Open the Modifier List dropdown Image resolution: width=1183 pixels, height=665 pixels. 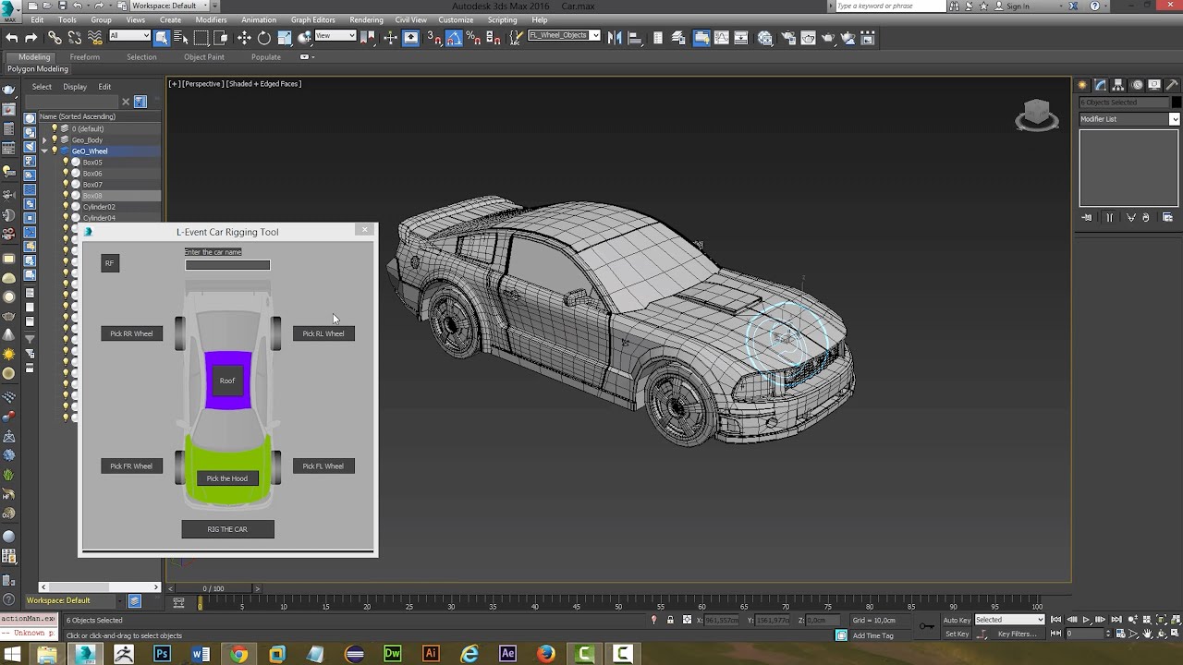click(x=1128, y=119)
